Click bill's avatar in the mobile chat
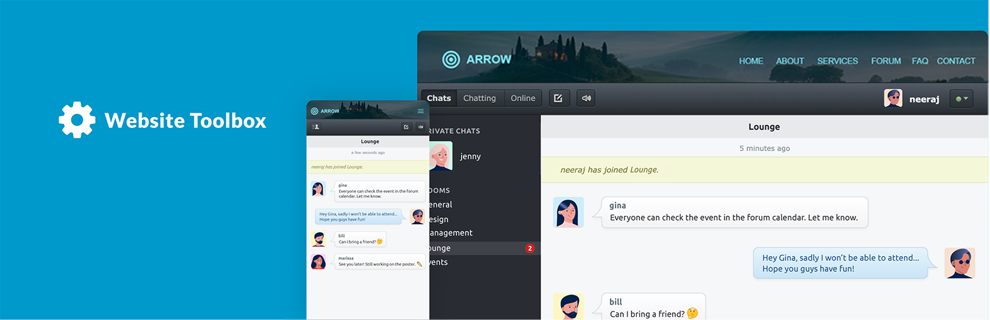The width and height of the screenshot is (990, 320). (318, 239)
